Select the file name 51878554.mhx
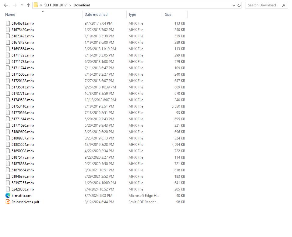This screenshot has width=292, height=237. click(x=23, y=170)
